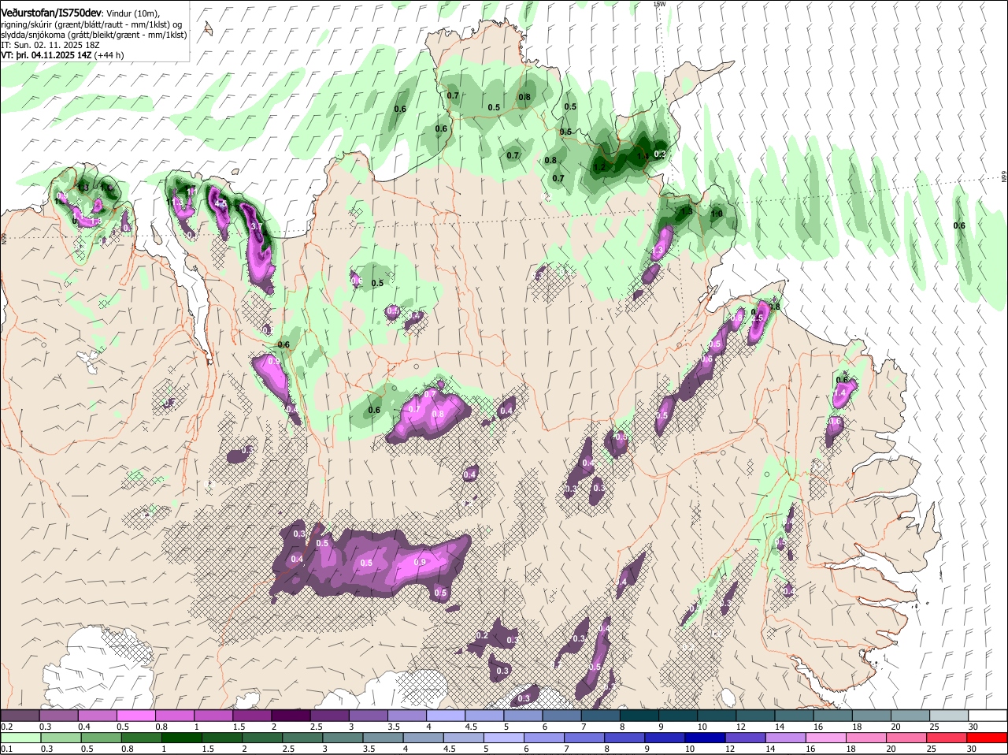
Task: Select the '4.5' precipitation value on the map
Action: pos(220,203)
